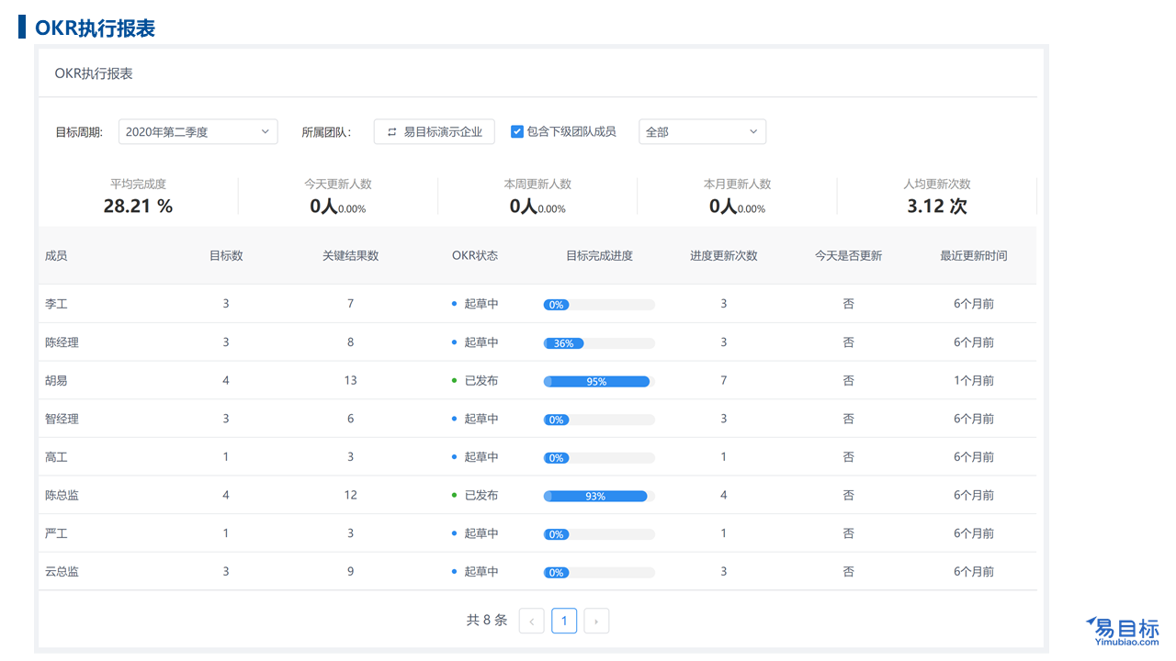
Task: Click the 今天更新人数 statistic label
Action: (338, 184)
